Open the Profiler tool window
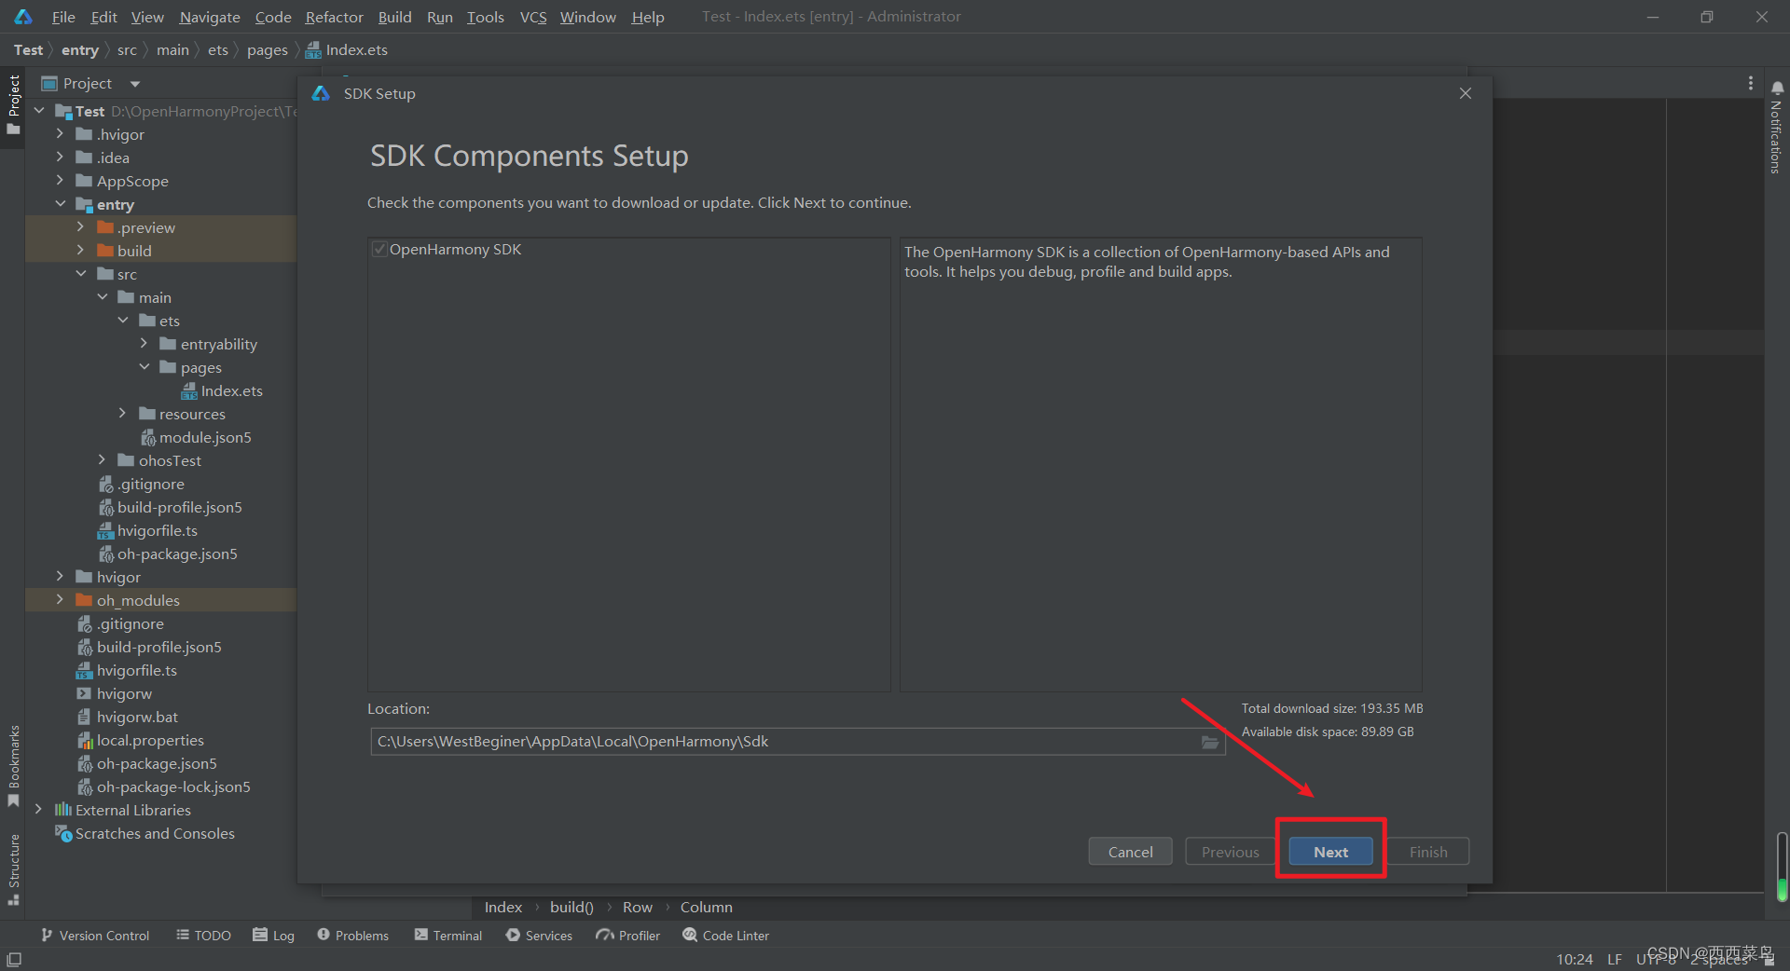1790x971 pixels. (627, 936)
